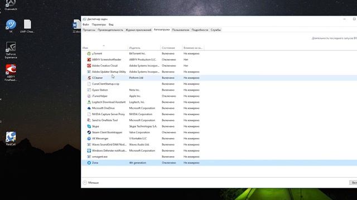
Task: Click the Logitech Download Assistant icon
Action: 89,102
